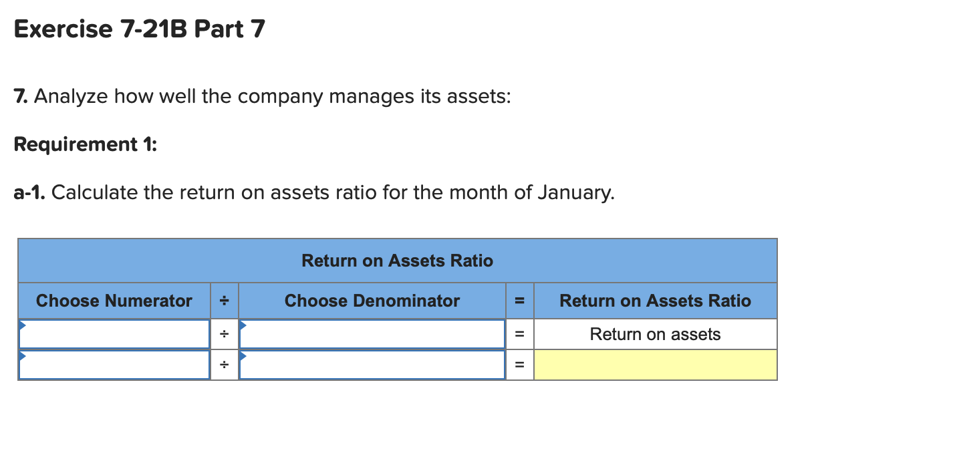Click the Return on Assets Ratio column header

coord(655,301)
